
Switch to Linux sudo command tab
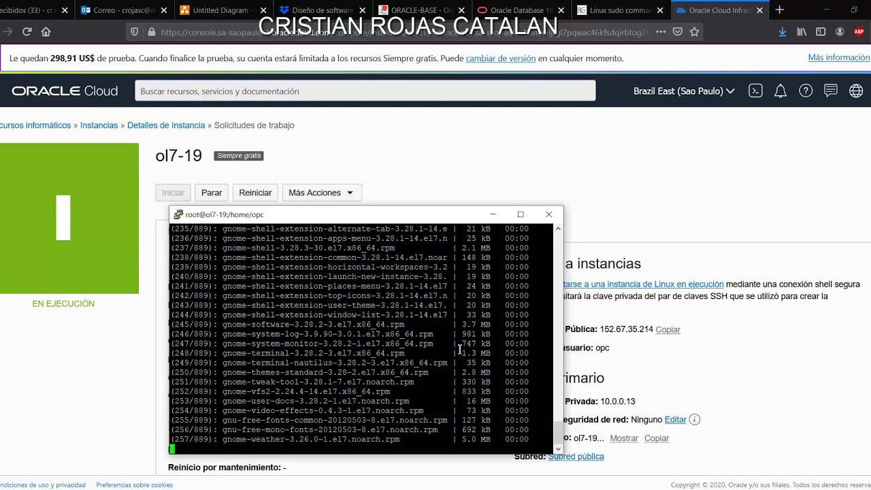620,10
